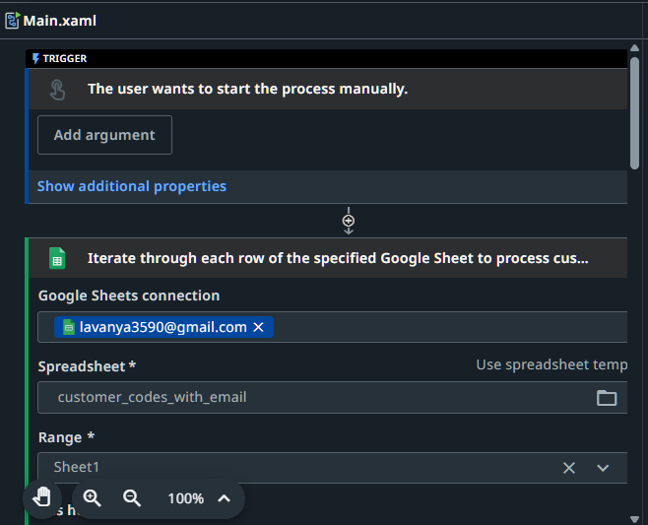Open Show additional properties link
Image resolution: width=648 pixels, height=525 pixels.
pos(132,186)
